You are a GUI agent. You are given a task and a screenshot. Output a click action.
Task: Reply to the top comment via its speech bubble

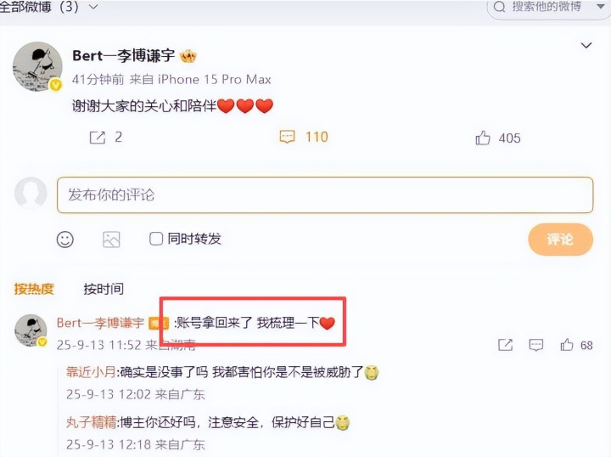536,345
